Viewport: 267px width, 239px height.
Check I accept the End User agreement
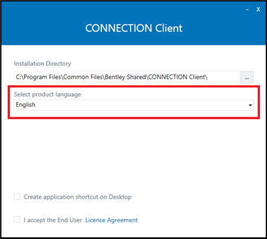pyautogui.click(x=17, y=219)
